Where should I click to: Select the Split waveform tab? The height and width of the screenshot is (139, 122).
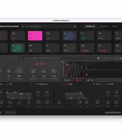(x=79, y=80)
